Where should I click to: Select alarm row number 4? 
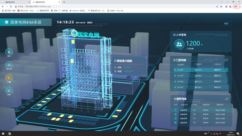(x=201, y=123)
